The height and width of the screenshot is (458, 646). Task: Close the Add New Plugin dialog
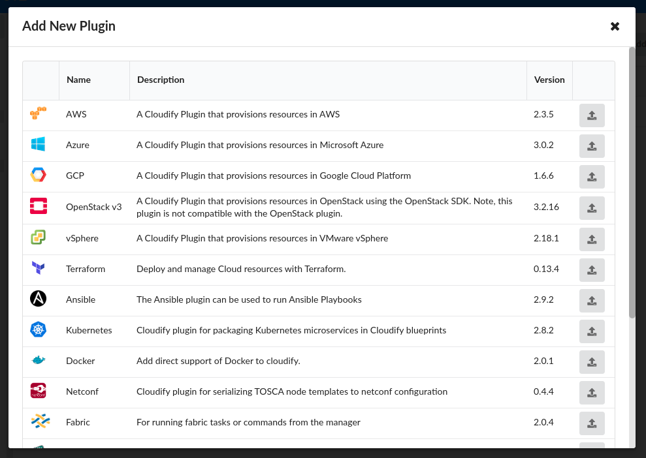pos(615,26)
